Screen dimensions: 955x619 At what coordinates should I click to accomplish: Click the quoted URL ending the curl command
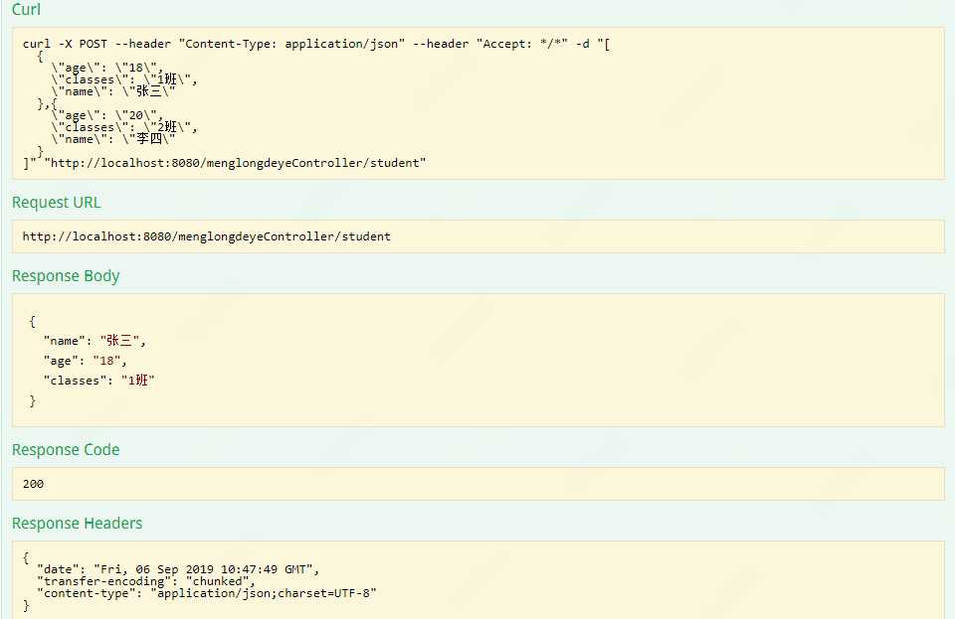click(x=235, y=163)
